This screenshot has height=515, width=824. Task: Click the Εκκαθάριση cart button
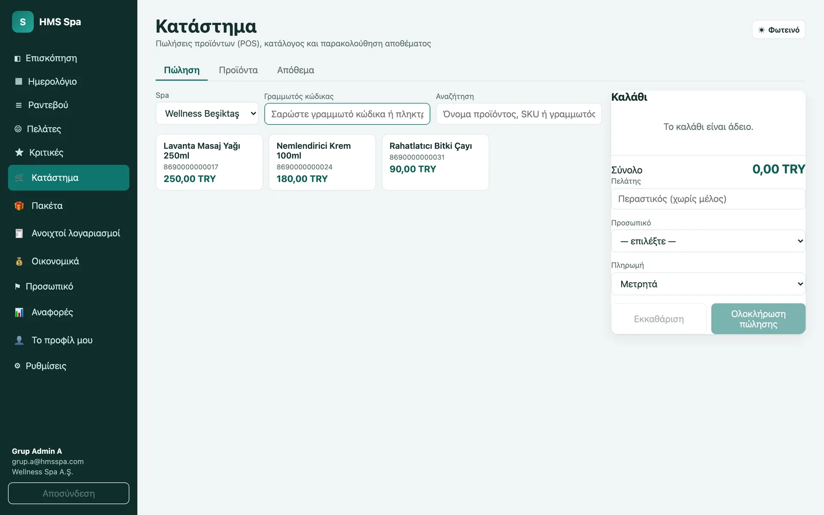tap(659, 319)
